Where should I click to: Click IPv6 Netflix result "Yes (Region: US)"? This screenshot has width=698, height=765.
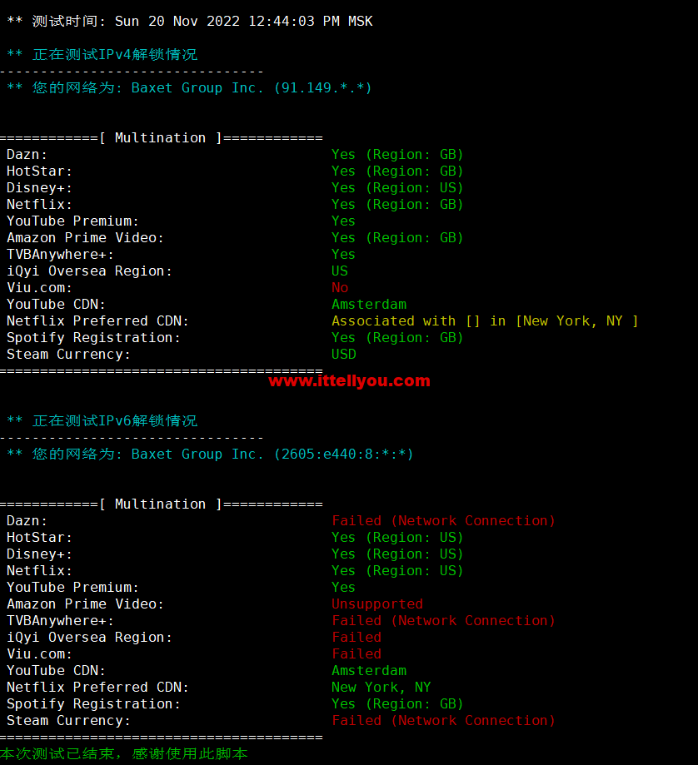[397, 571]
